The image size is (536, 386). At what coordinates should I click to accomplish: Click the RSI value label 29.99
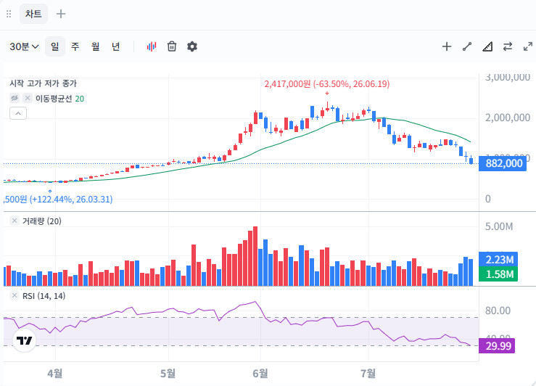click(497, 345)
